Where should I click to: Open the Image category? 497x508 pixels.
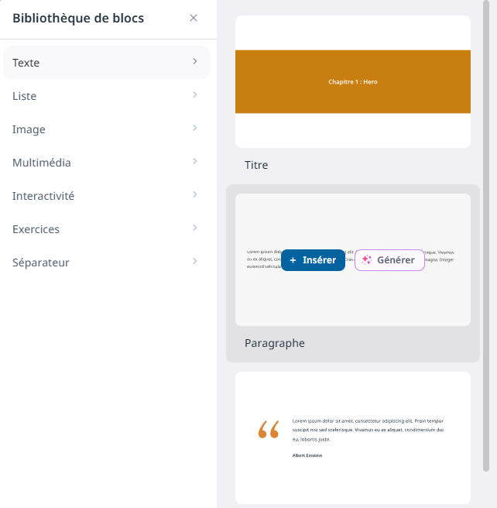coord(107,129)
